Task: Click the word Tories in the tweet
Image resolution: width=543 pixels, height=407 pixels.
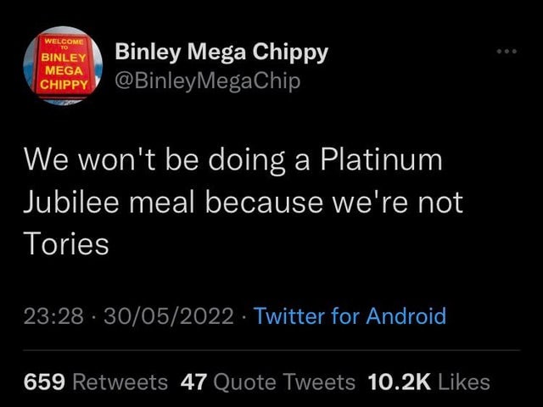Action: 65,244
